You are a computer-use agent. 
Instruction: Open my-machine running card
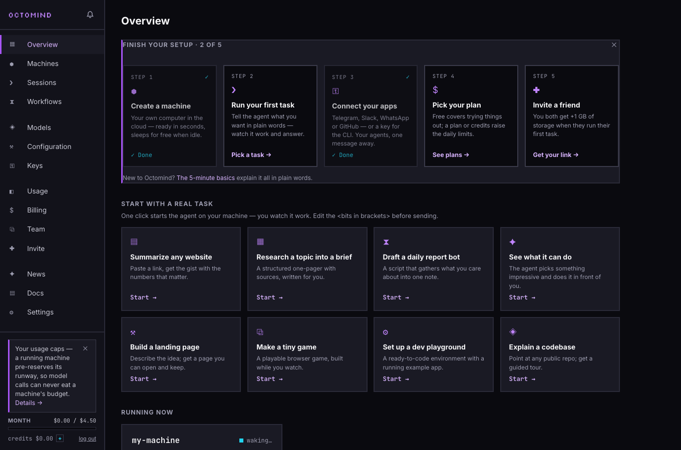tap(202, 437)
